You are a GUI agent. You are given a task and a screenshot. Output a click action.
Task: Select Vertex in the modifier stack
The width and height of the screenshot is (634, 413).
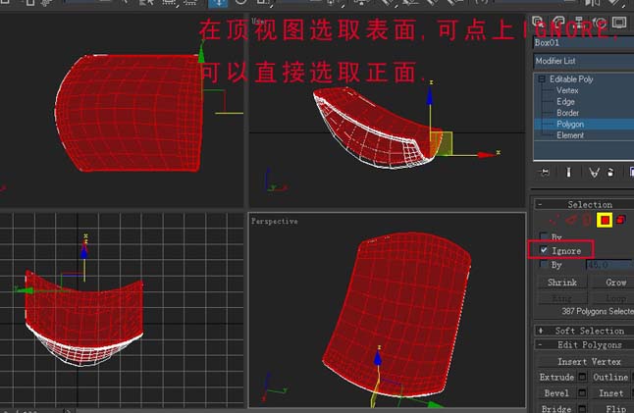[x=567, y=90]
